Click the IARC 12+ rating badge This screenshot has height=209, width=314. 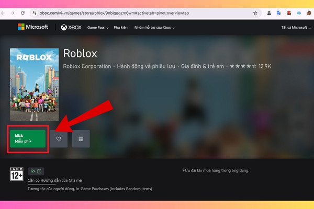click(17, 174)
